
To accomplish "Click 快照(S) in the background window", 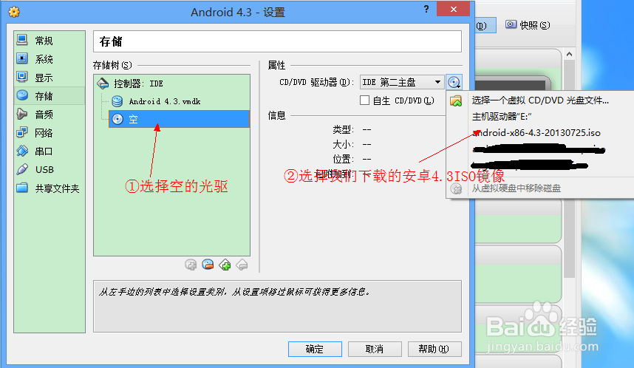I will [528, 25].
